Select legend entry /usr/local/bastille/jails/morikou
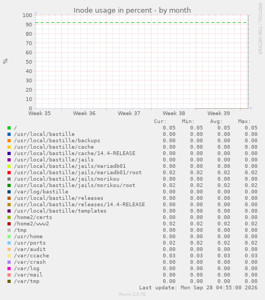 coord(67,179)
